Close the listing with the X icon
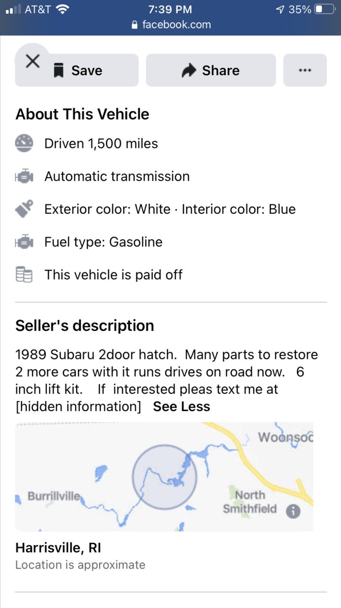Viewport: 341px width, 608px height. (x=32, y=61)
